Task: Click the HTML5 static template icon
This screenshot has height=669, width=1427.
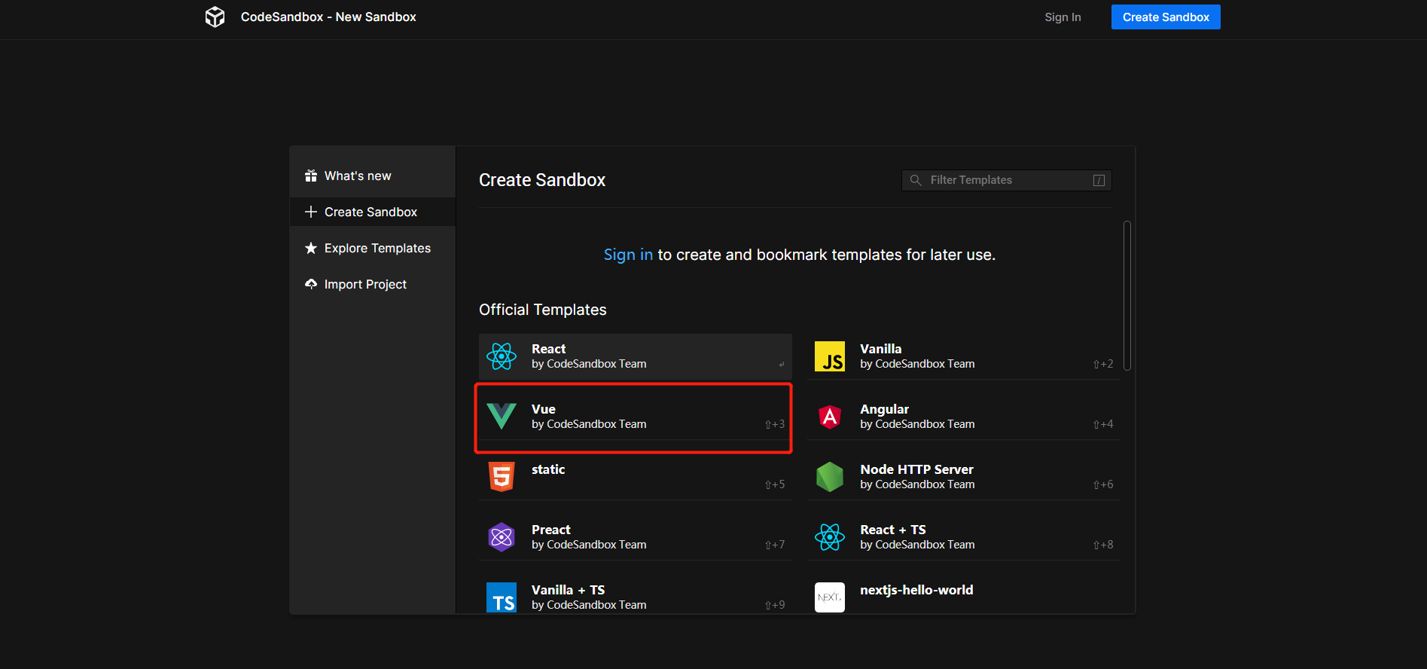Action: pos(502,477)
